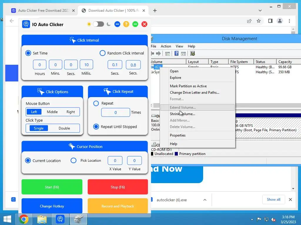Click the green minimize circle icon
The image size is (301, 225).
point(135,24)
